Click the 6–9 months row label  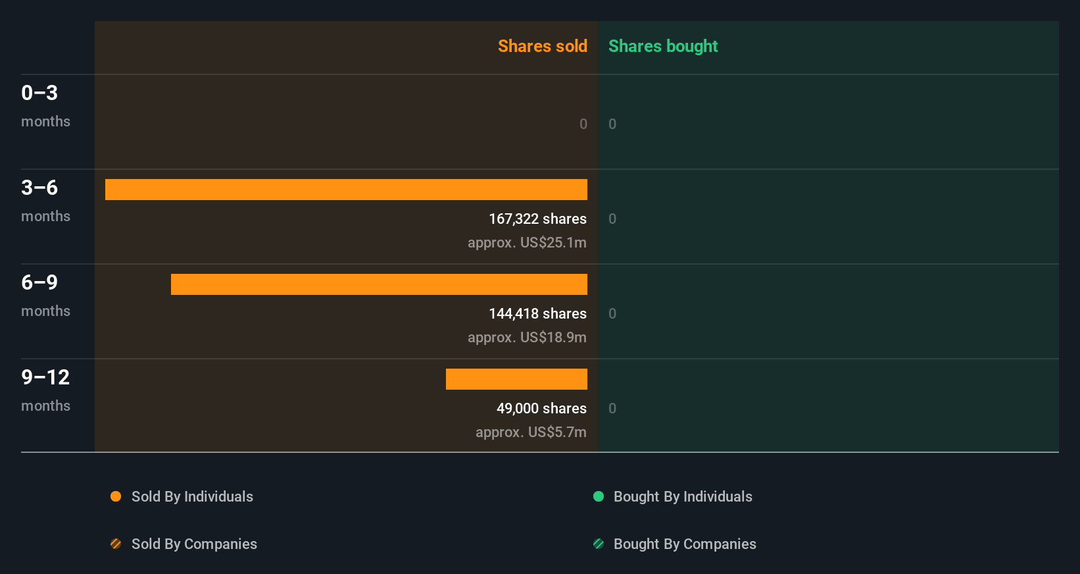coord(45,296)
